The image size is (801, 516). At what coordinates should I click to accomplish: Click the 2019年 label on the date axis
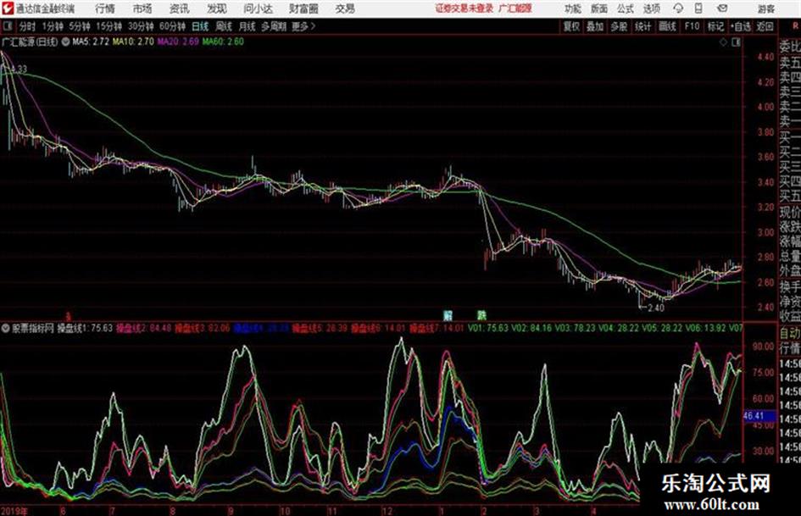[14, 510]
